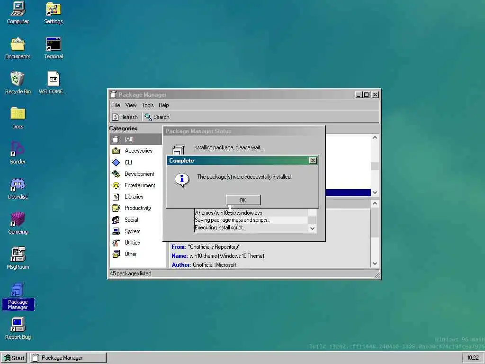Open the Documents folder icon
Viewport: 485px width, 364px height.
18,48
